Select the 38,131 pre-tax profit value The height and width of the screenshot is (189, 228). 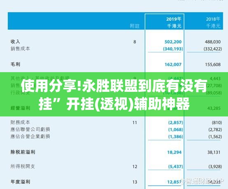click(x=214, y=153)
